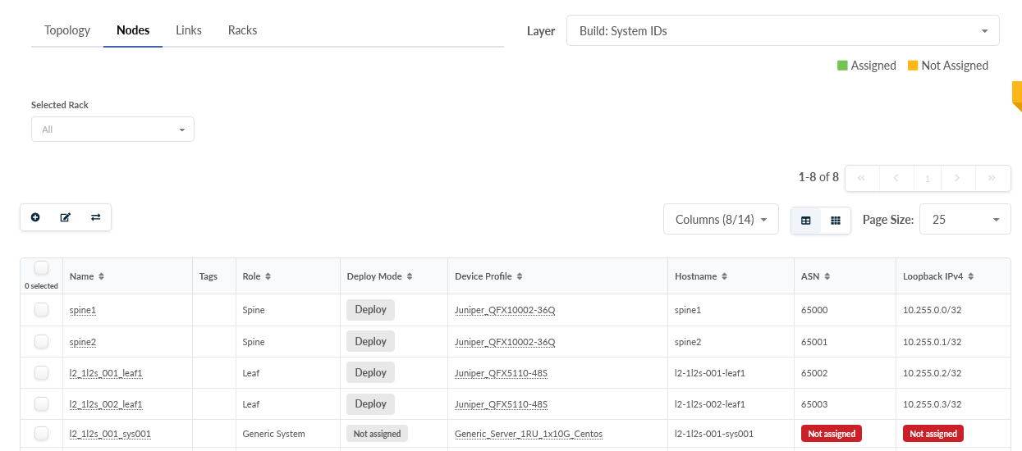Select the l2_1l2s_001_leaf1 row checkbox
1022x451 pixels.
click(42, 372)
